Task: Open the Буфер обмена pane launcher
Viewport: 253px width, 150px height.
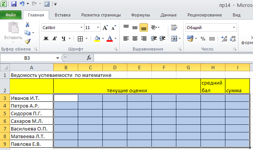Action: tap(36, 49)
